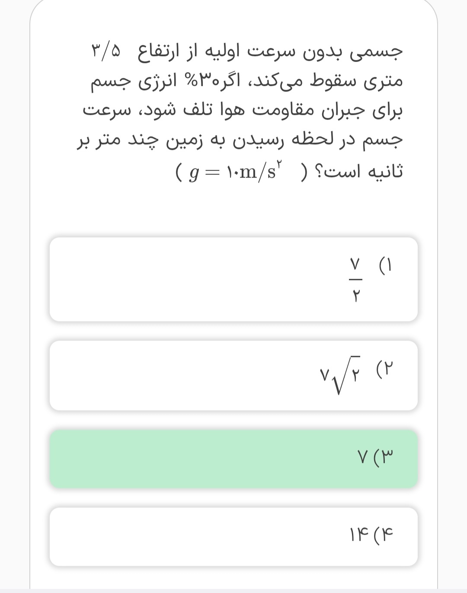Click the number ۷ in the green option
467x593 pixels.
click(362, 455)
